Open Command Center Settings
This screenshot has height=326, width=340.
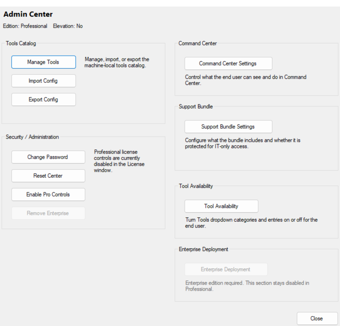[228, 64]
